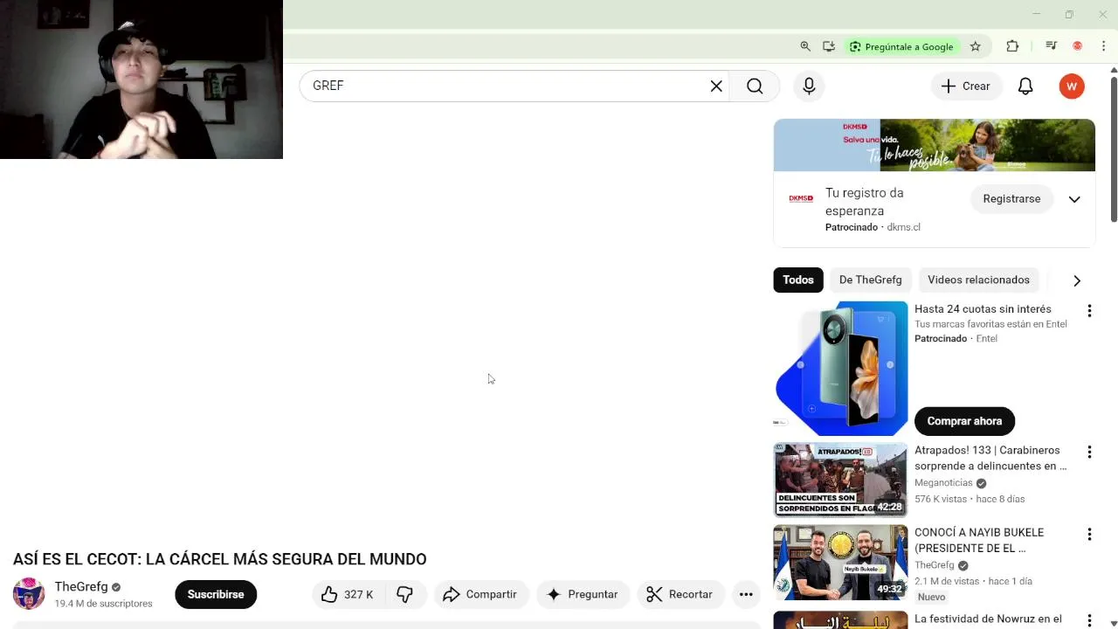Open the Meganoticias channel name

click(943, 483)
